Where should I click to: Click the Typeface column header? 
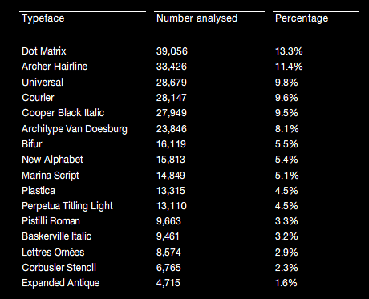pyautogui.click(x=43, y=18)
